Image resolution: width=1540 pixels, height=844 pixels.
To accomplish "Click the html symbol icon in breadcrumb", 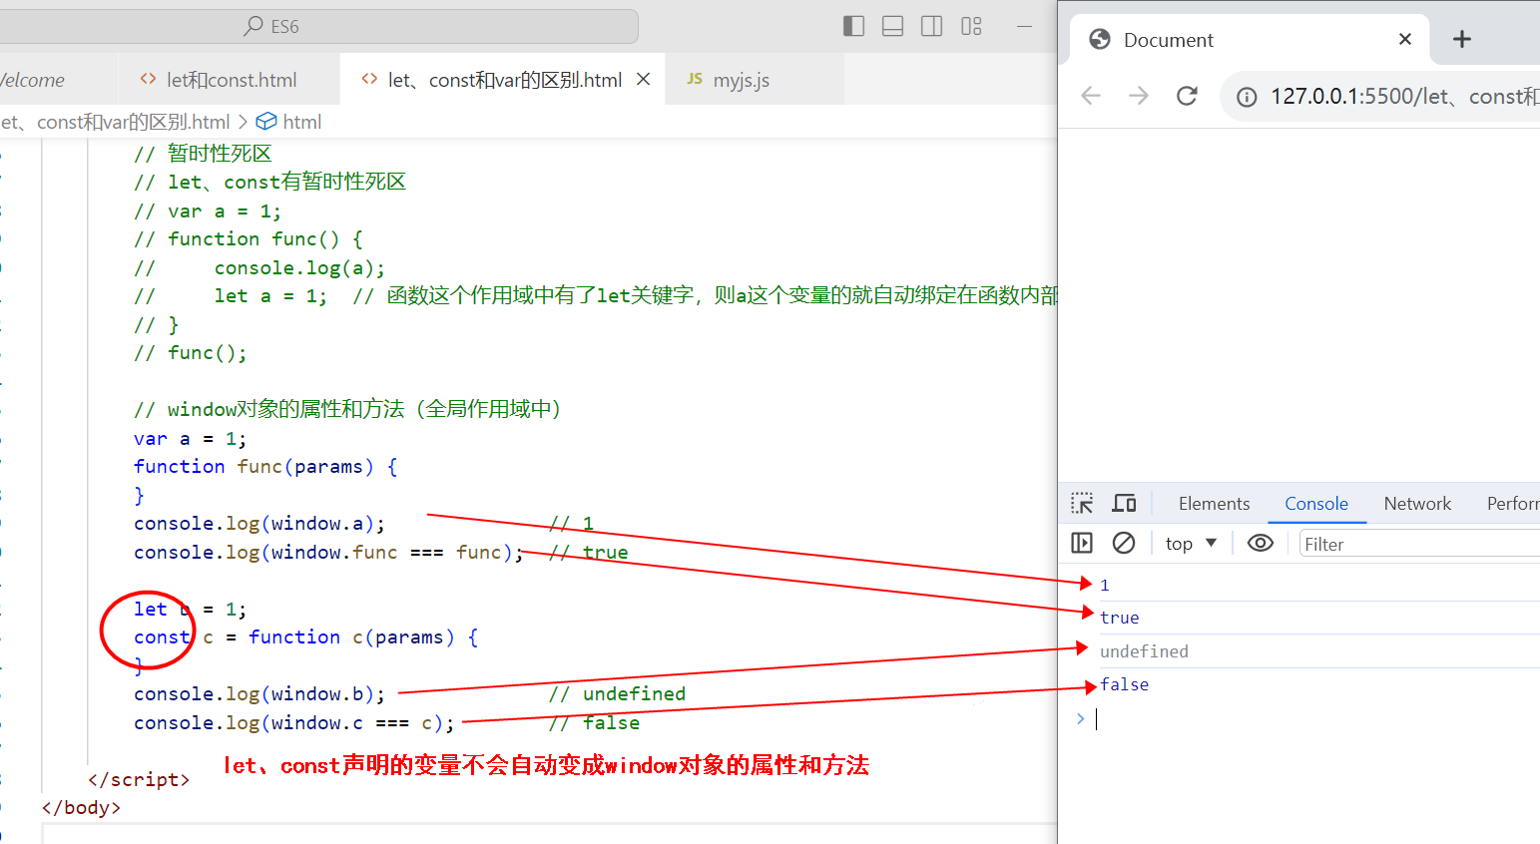I will [x=266, y=122].
